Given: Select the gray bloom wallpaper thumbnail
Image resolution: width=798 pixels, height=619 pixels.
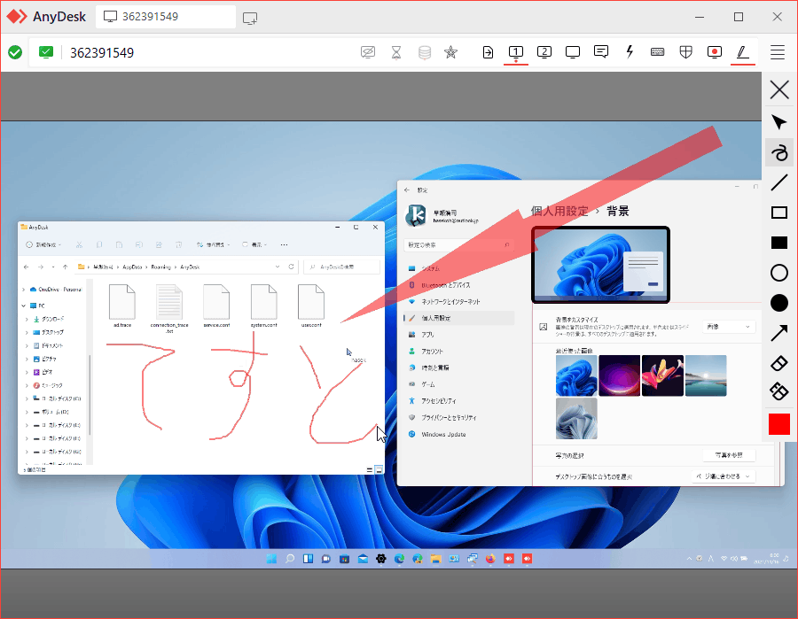Looking at the screenshot, I should pyautogui.click(x=576, y=419).
